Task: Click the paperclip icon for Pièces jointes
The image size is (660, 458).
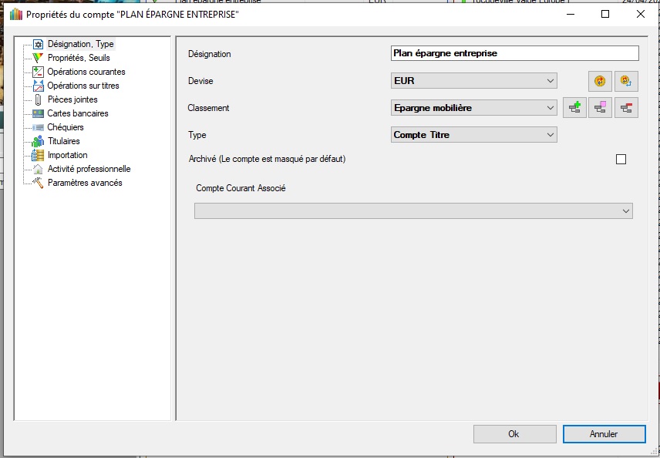Action: [x=39, y=99]
